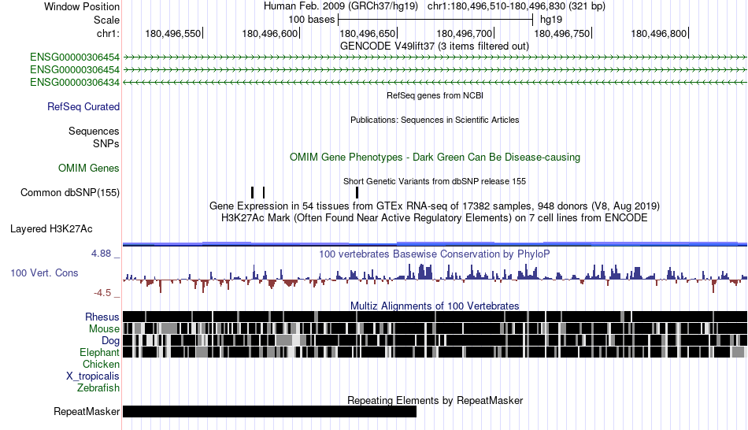Select the ENSG00000306434 gene label
The width and height of the screenshot is (748, 430).
point(75,82)
